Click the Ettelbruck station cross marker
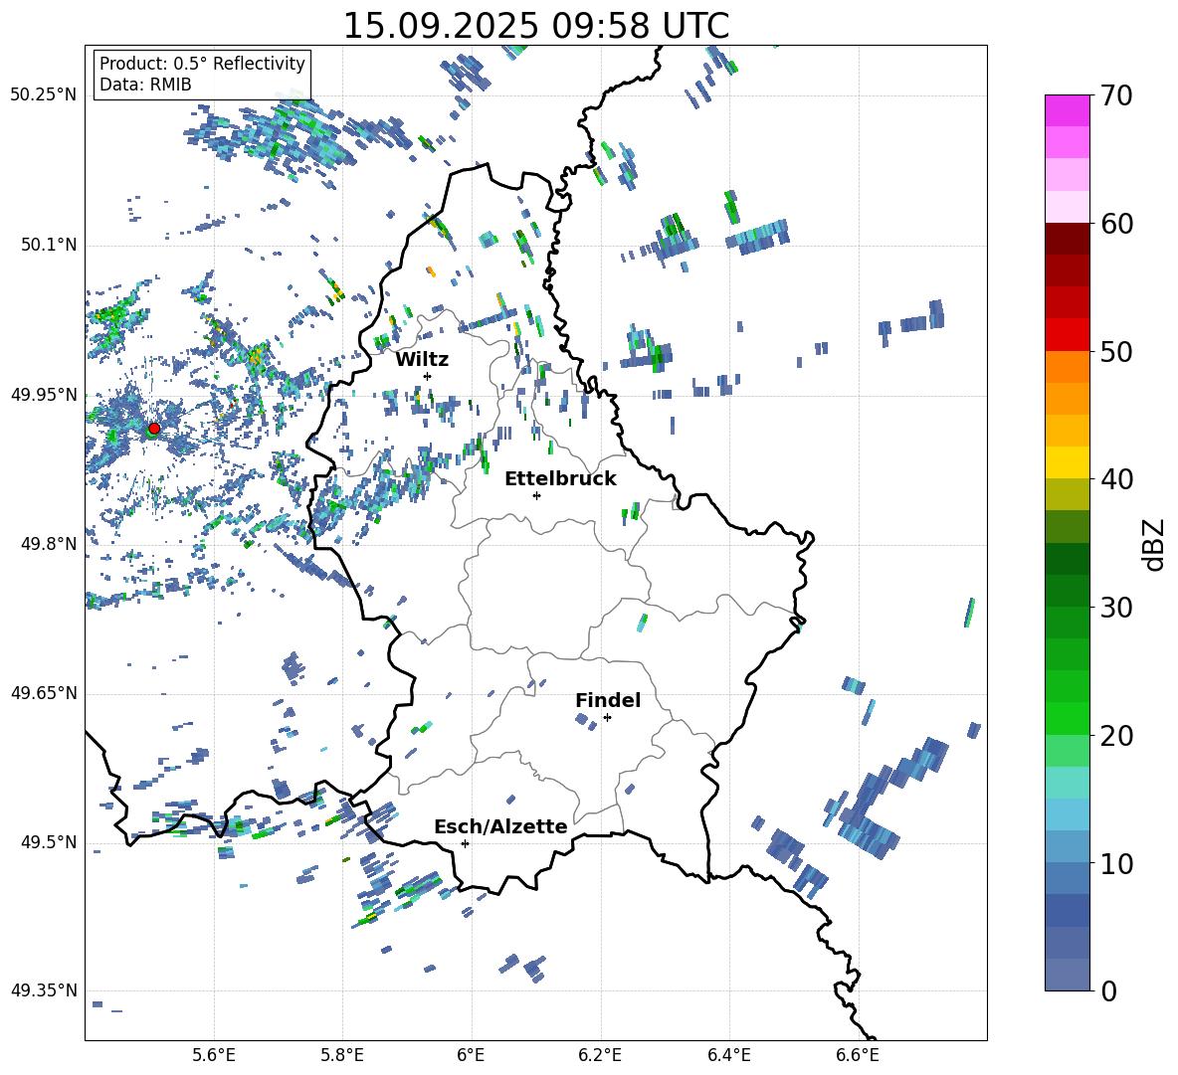This screenshot has width=1178, height=1075. [536, 495]
